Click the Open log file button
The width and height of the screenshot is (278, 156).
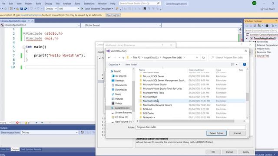[113, 15]
